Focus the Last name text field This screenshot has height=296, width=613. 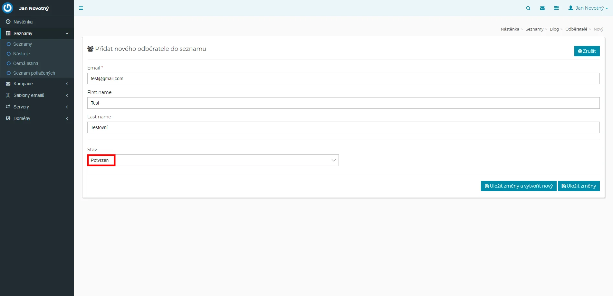(x=343, y=127)
